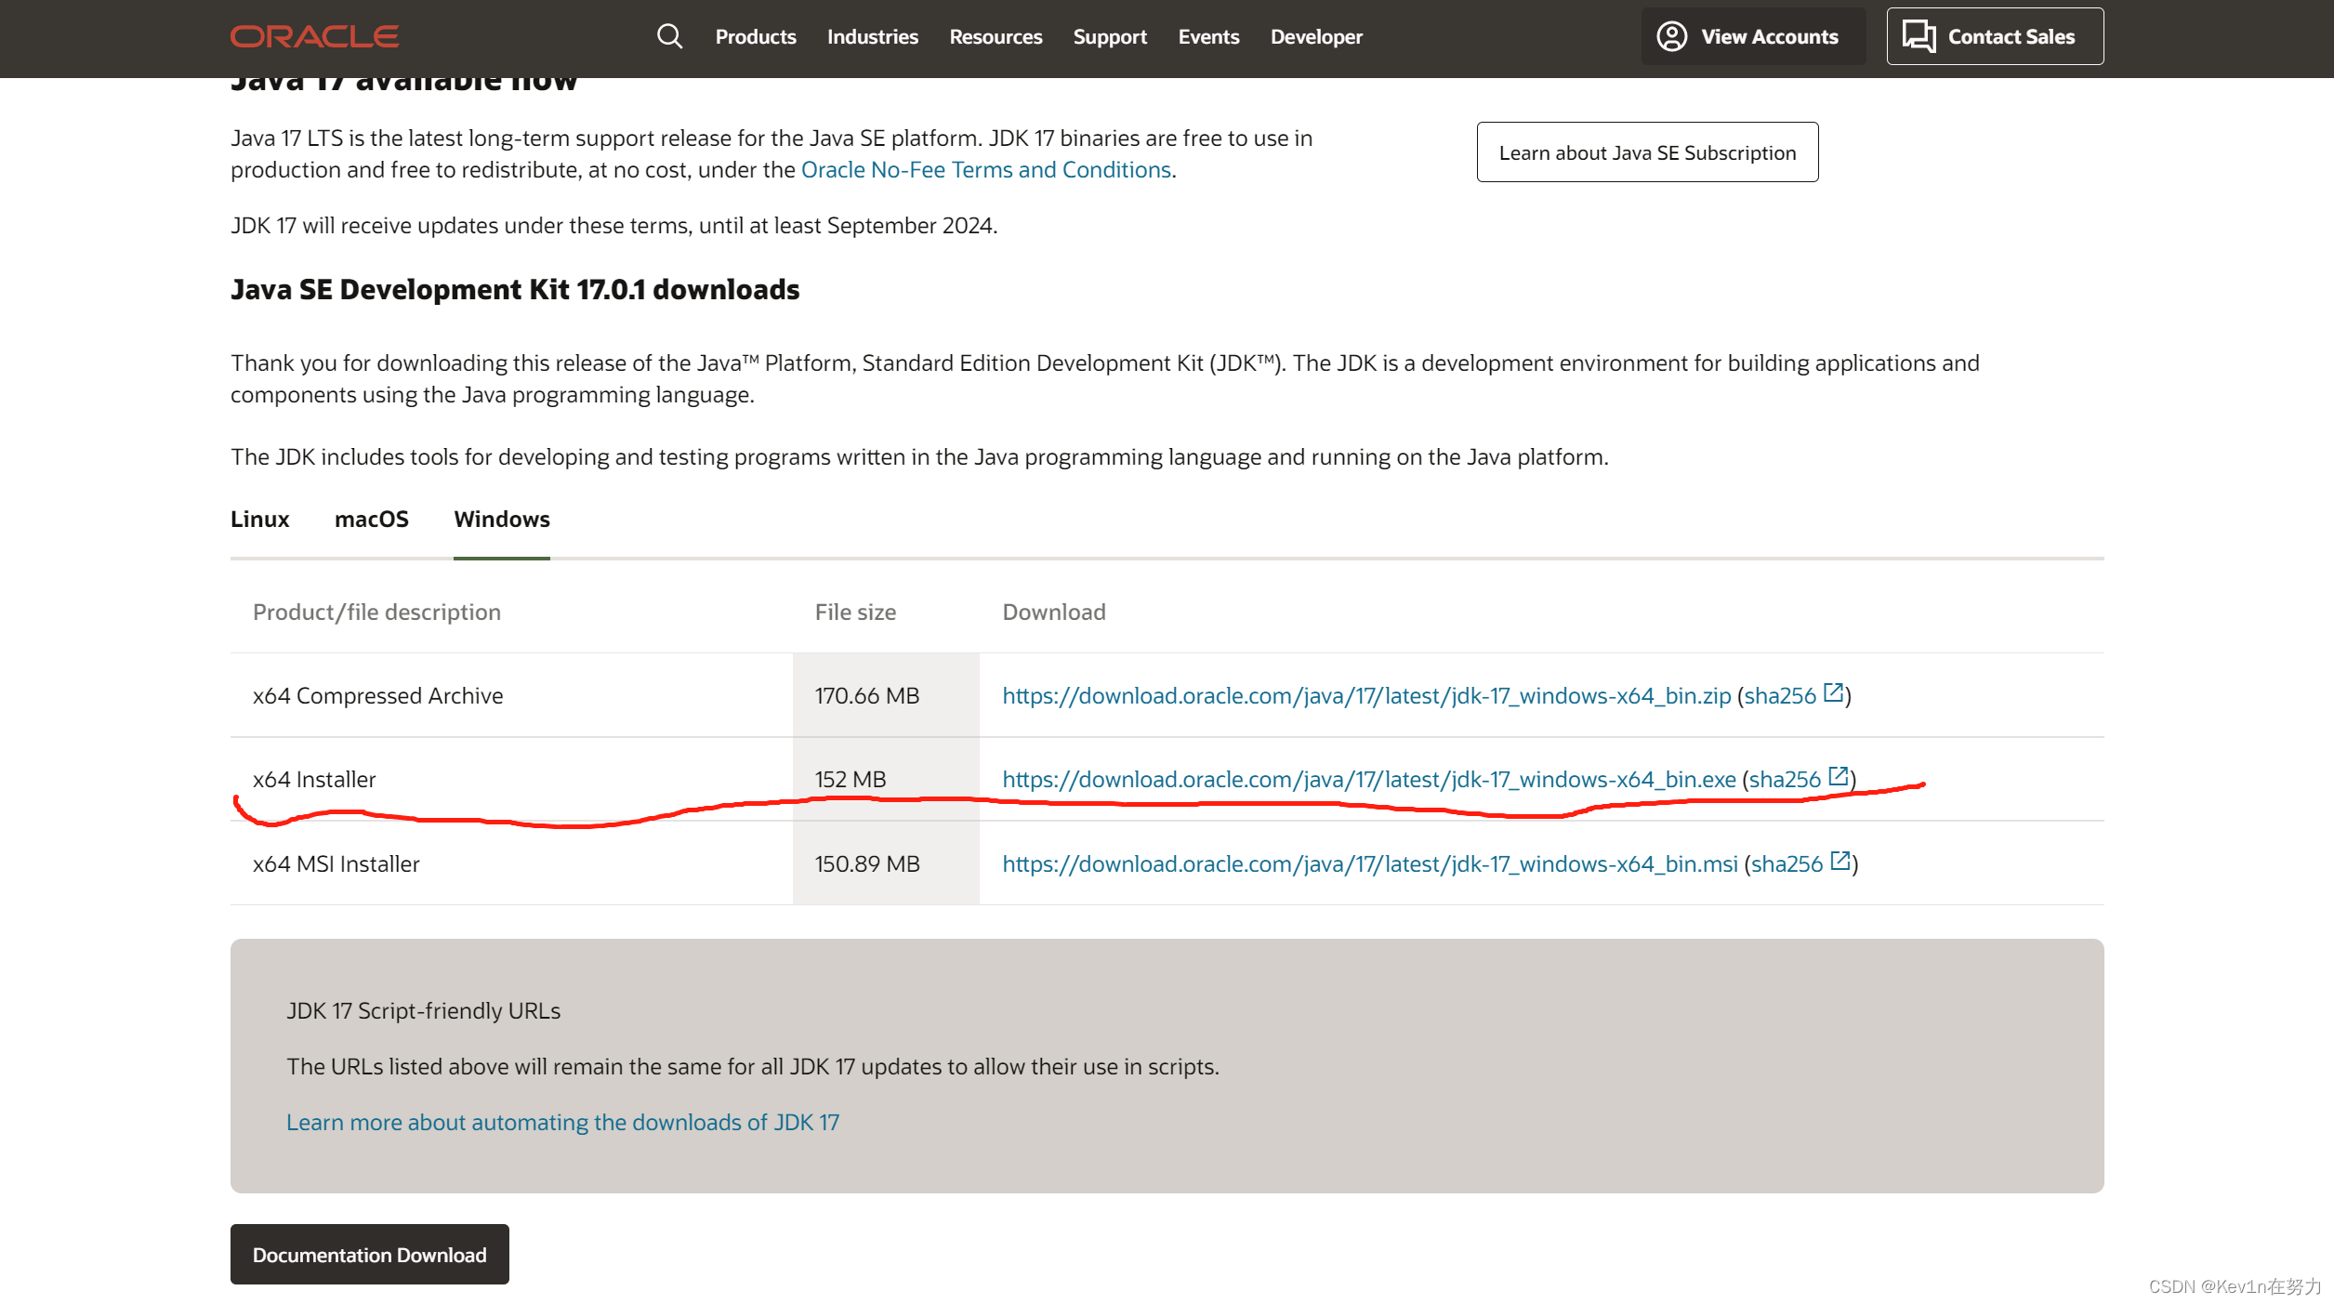The image size is (2334, 1304).
Task: Click the Oracle logo
Action: (314, 36)
